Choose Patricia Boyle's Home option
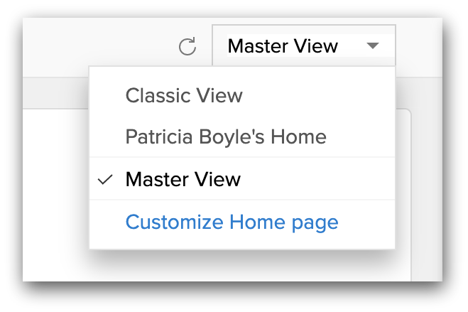This screenshot has height=312, width=468. tap(226, 136)
